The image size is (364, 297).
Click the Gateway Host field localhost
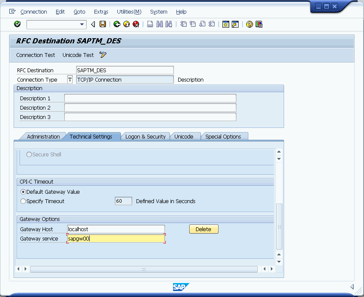116,229
